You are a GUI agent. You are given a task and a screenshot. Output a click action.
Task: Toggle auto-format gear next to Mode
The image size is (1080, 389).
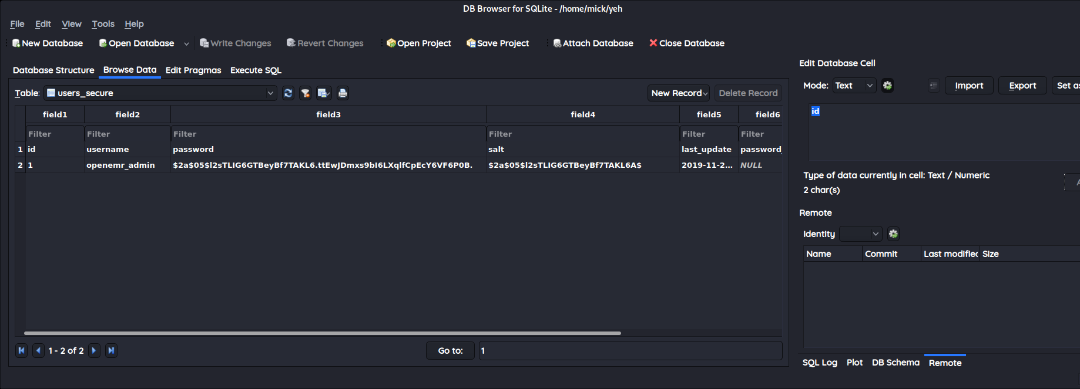coord(887,86)
